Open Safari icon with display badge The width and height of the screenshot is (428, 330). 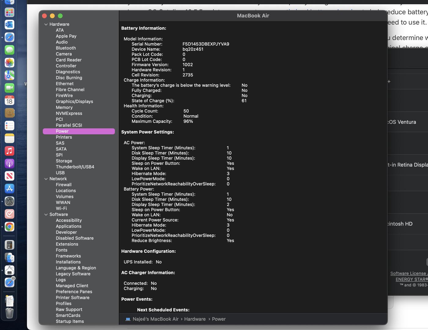9,283
